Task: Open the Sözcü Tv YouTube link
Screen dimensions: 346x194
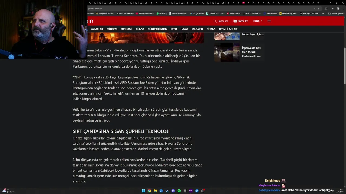Action: click(240, 21)
